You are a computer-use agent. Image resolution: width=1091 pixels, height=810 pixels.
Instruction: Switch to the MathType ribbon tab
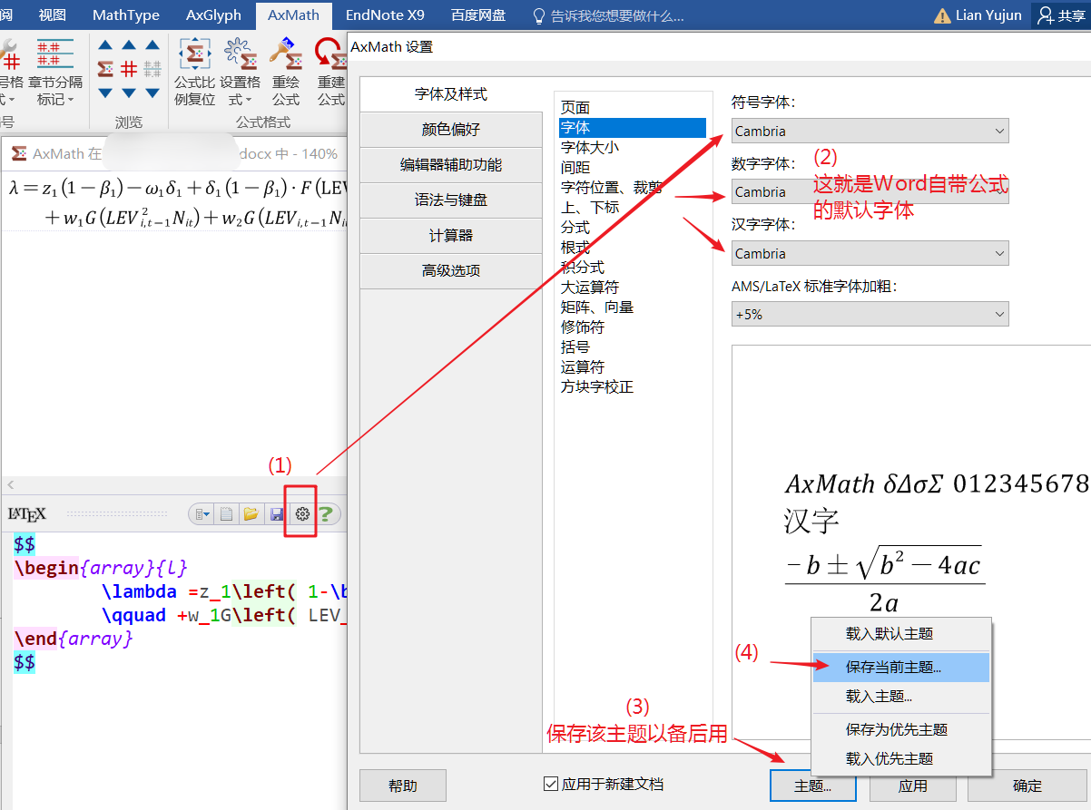[x=125, y=15]
